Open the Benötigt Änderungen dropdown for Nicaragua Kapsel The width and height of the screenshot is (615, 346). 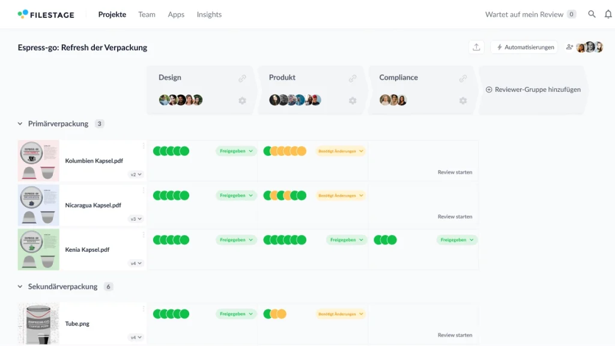340,195
